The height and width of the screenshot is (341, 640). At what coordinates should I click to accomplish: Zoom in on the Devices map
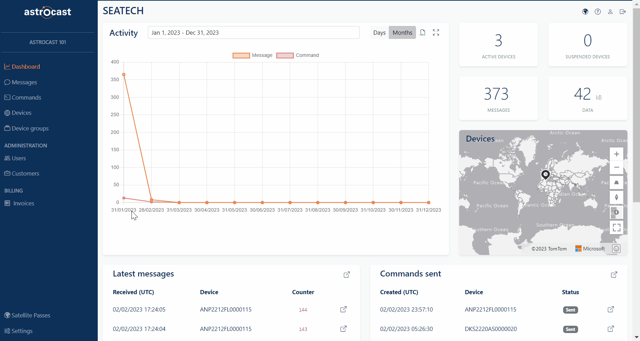(616, 154)
